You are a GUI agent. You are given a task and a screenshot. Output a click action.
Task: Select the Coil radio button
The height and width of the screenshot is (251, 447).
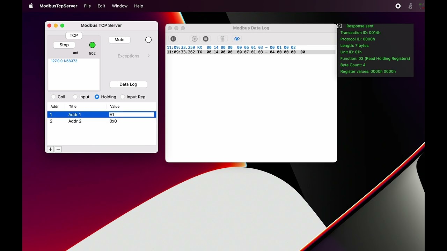click(53, 97)
